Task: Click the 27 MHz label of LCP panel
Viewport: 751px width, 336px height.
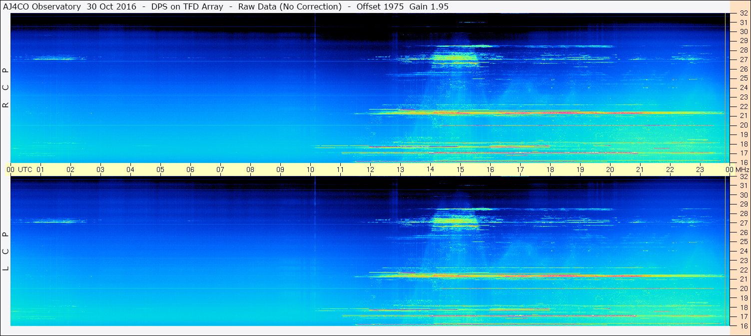Action: (743, 223)
